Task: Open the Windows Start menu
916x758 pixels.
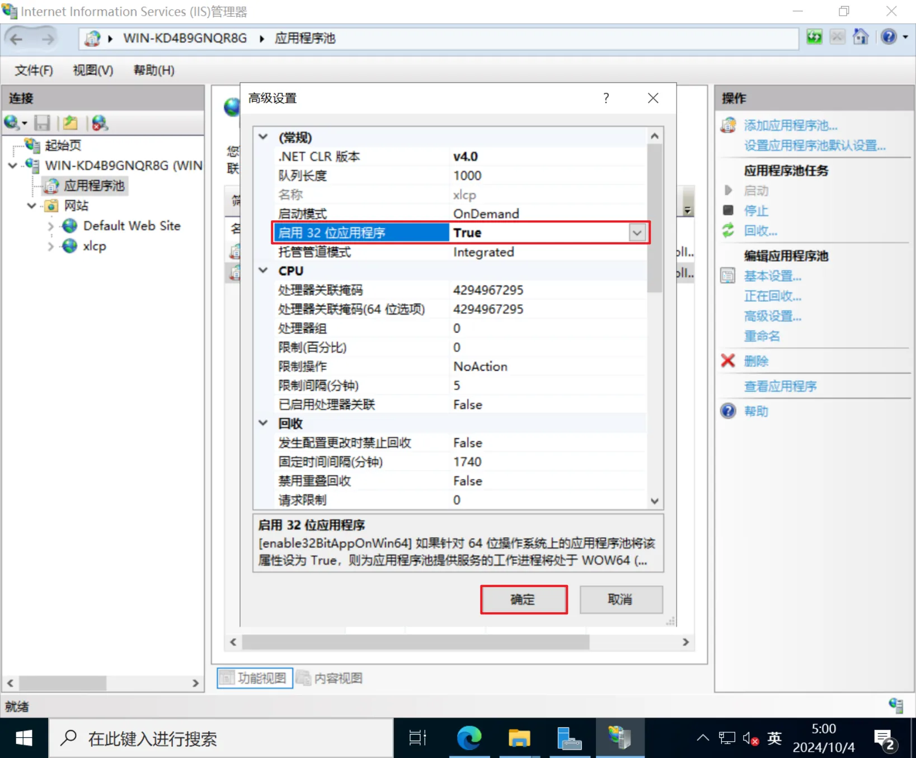Action: click(x=24, y=738)
